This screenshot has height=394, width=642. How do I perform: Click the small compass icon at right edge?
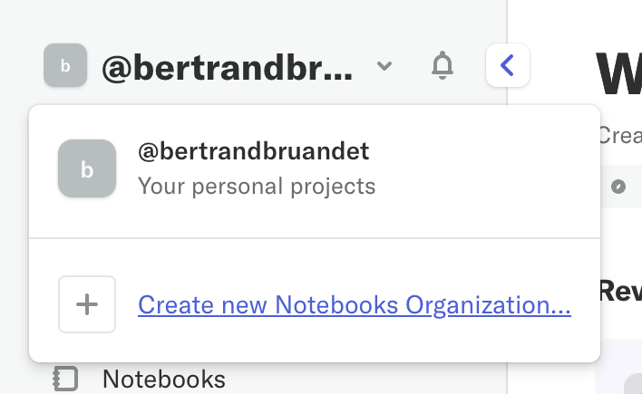pyautogui.click(x=618, y=187)
